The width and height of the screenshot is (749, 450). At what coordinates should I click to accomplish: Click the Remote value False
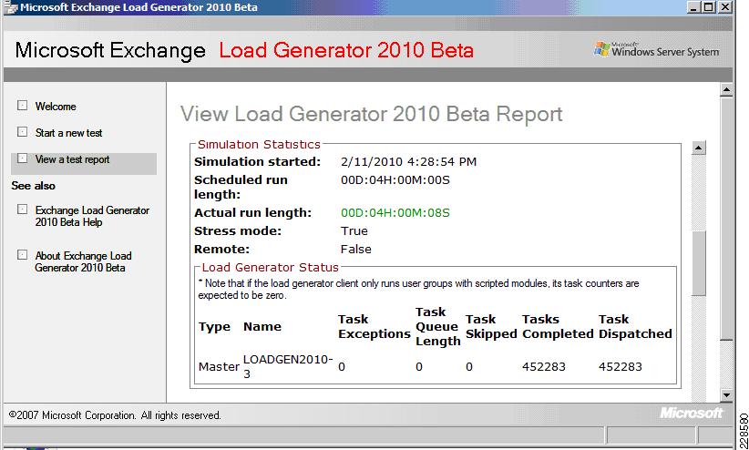pos(356,250)
